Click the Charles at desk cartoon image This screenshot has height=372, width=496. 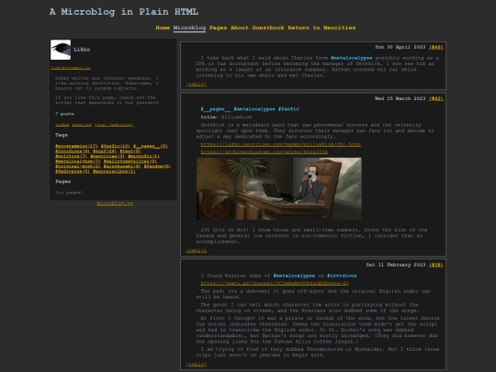pos(279,188)
